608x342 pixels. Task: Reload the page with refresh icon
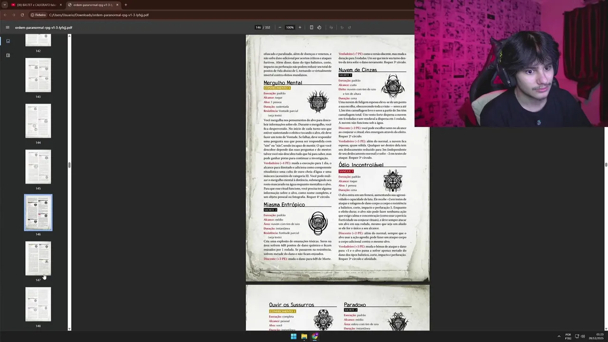click(22, 15)
